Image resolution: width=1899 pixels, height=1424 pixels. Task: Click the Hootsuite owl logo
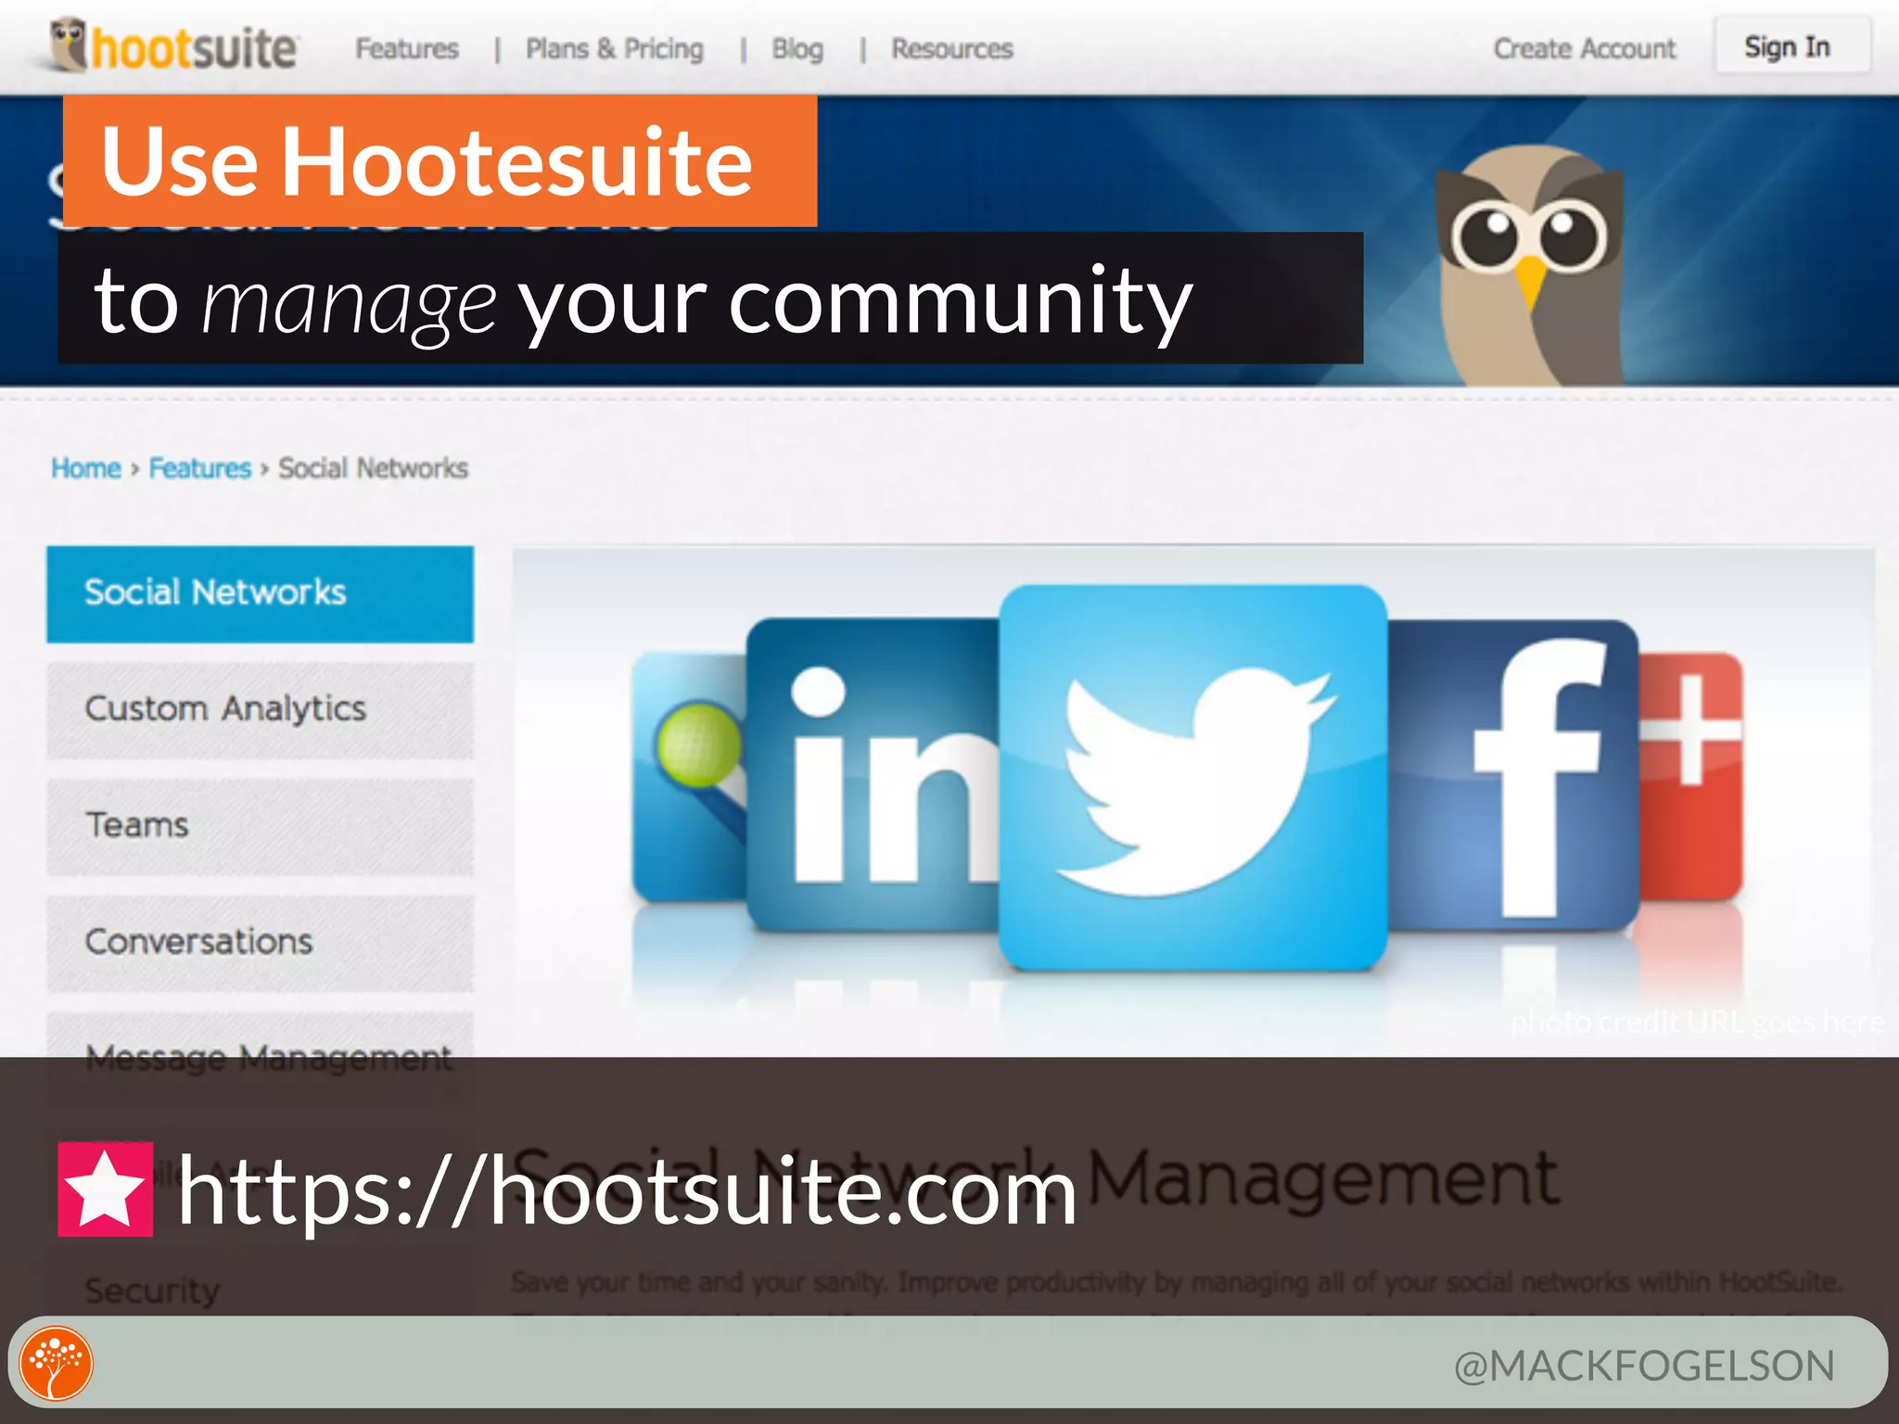[x=173, y=45]
